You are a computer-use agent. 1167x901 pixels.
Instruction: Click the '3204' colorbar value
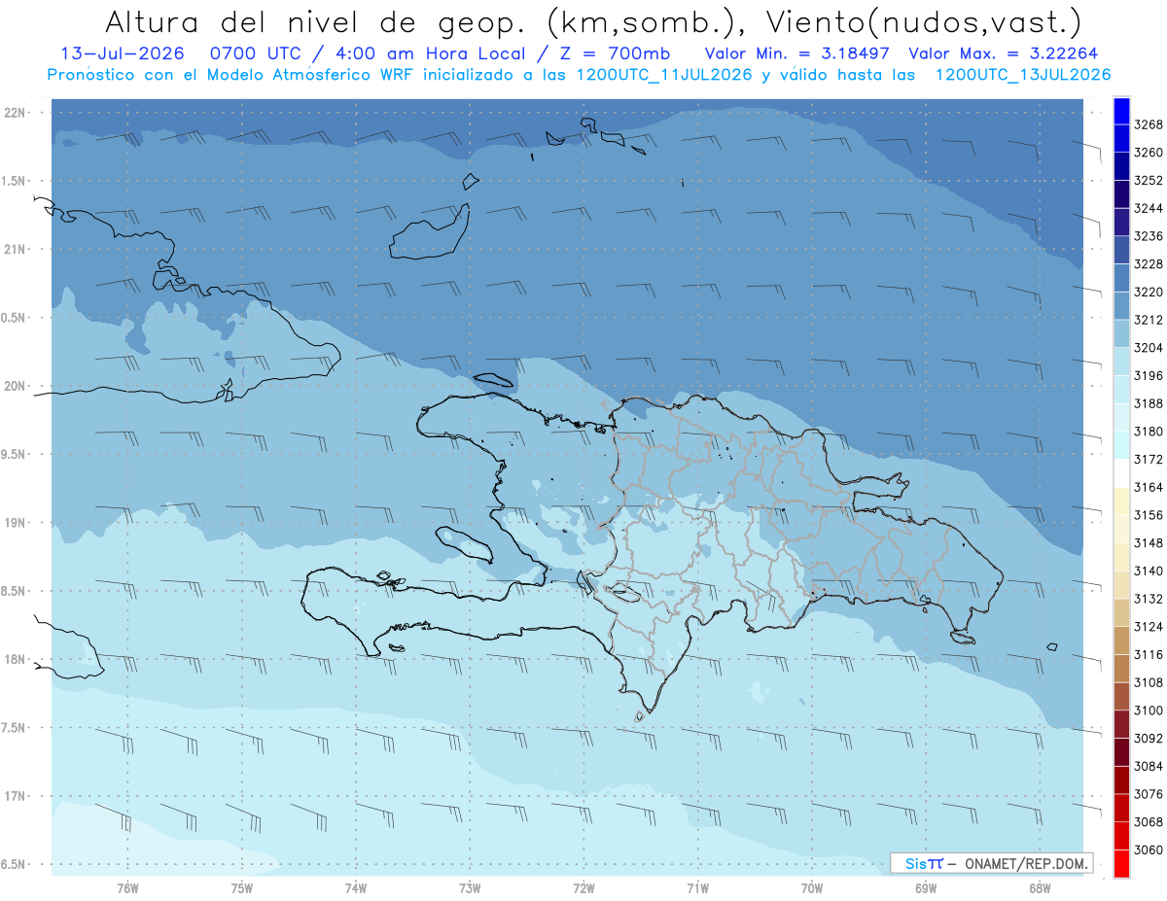tap(1149, 348)
